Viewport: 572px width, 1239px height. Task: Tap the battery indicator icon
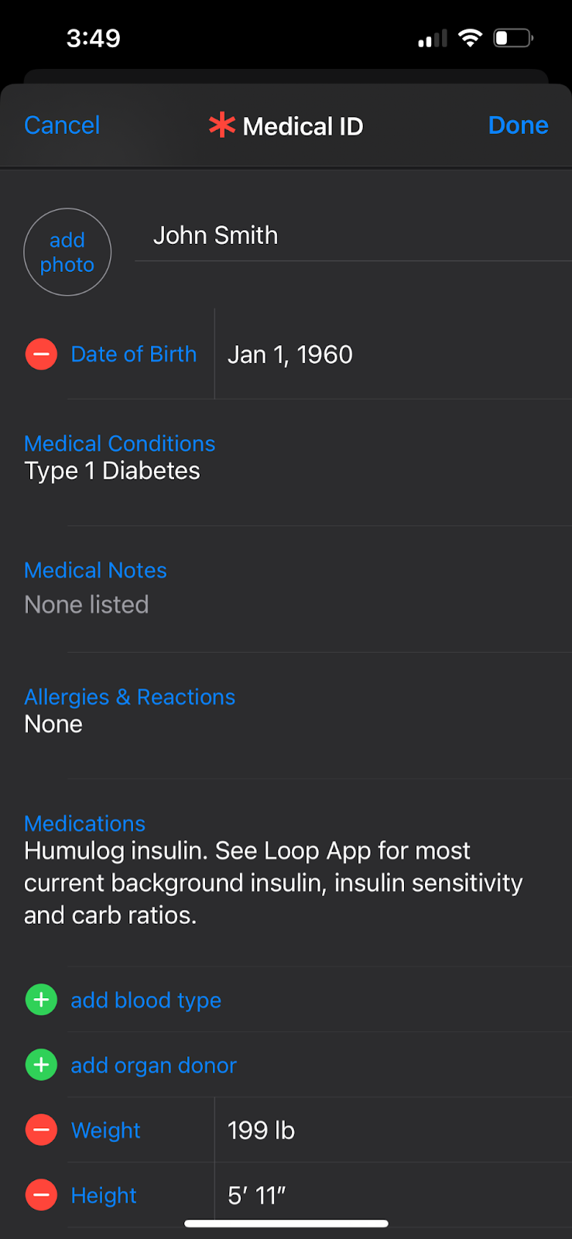coord(513,38)
